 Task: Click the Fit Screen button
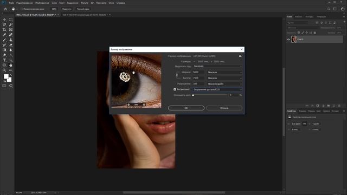(67, 9)
